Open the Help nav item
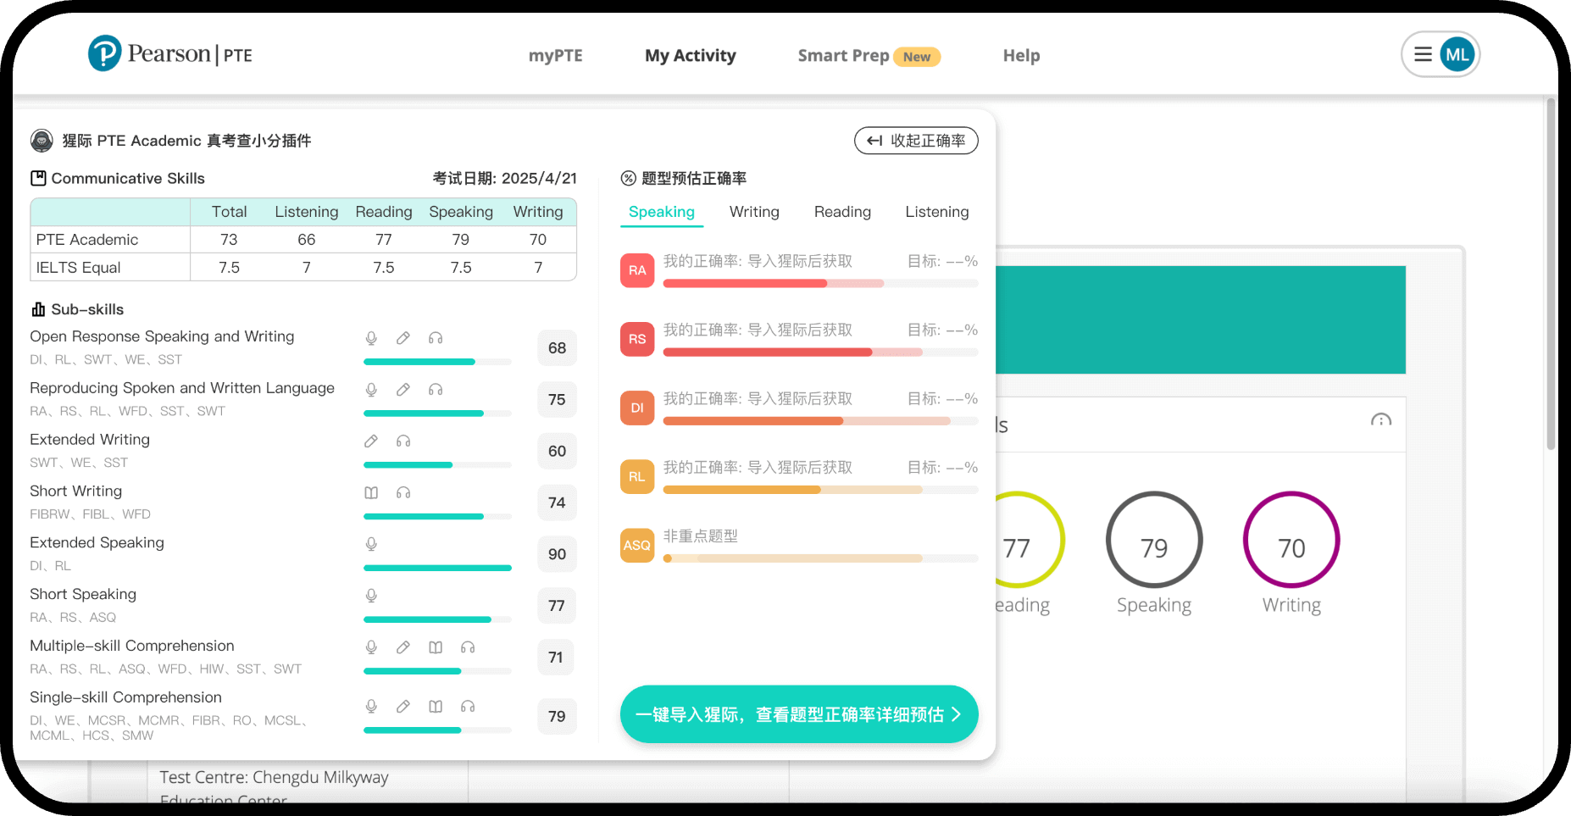 1021,55
